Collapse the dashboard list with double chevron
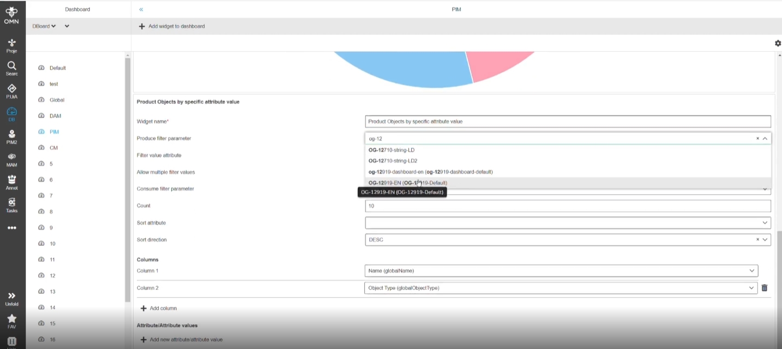The height and width of the screenshot is (349, 782). coord(141,9)
